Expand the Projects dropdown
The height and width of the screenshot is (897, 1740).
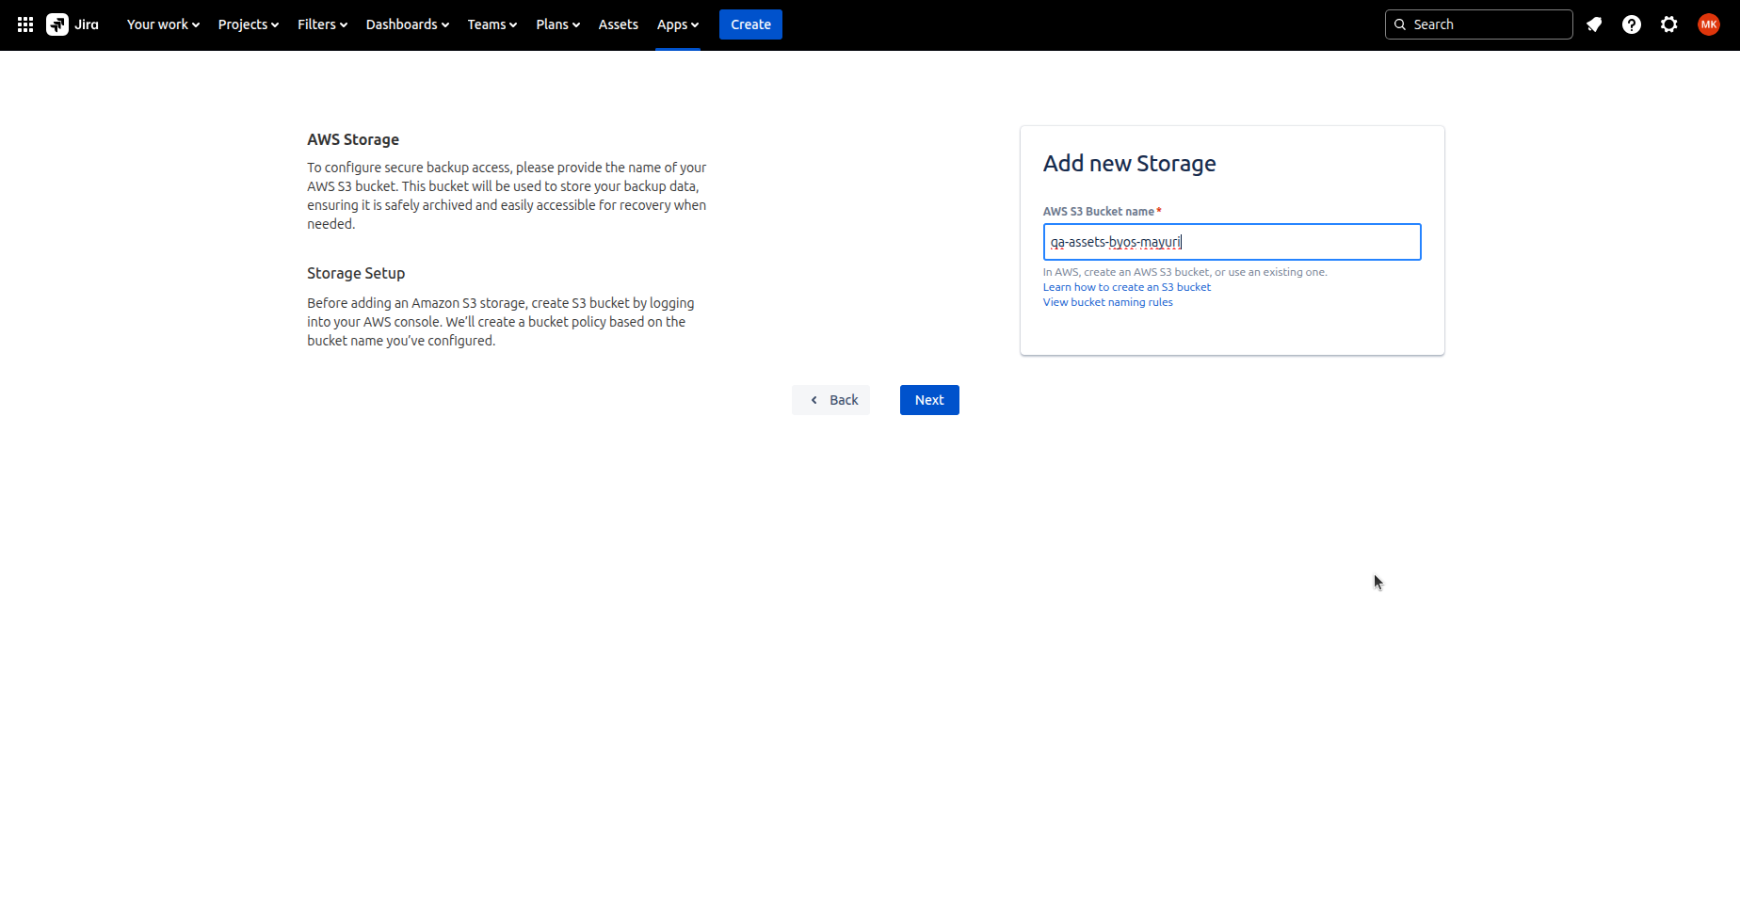(248, 24)
